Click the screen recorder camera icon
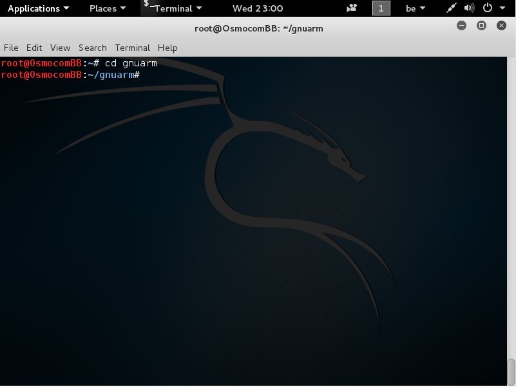Screen dimensions: 516x387 352,8
